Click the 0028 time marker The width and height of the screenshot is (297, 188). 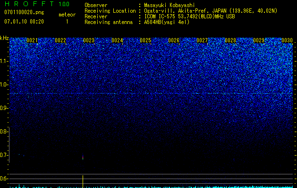[230, 40]
